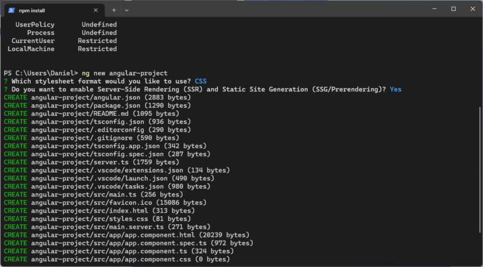
Task: Open a new tab with plus button
Action: tap(114, 10)
